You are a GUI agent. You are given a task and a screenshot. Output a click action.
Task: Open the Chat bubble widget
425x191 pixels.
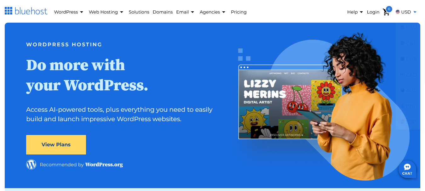coord(407,169)
